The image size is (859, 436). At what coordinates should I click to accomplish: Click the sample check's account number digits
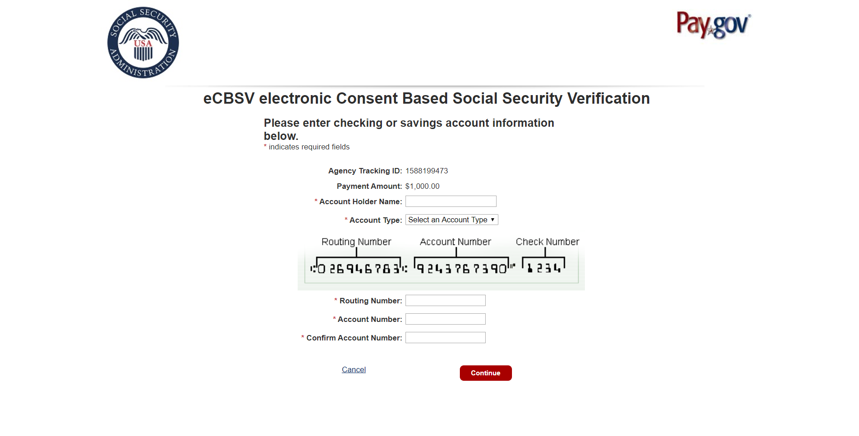point(462,268)
